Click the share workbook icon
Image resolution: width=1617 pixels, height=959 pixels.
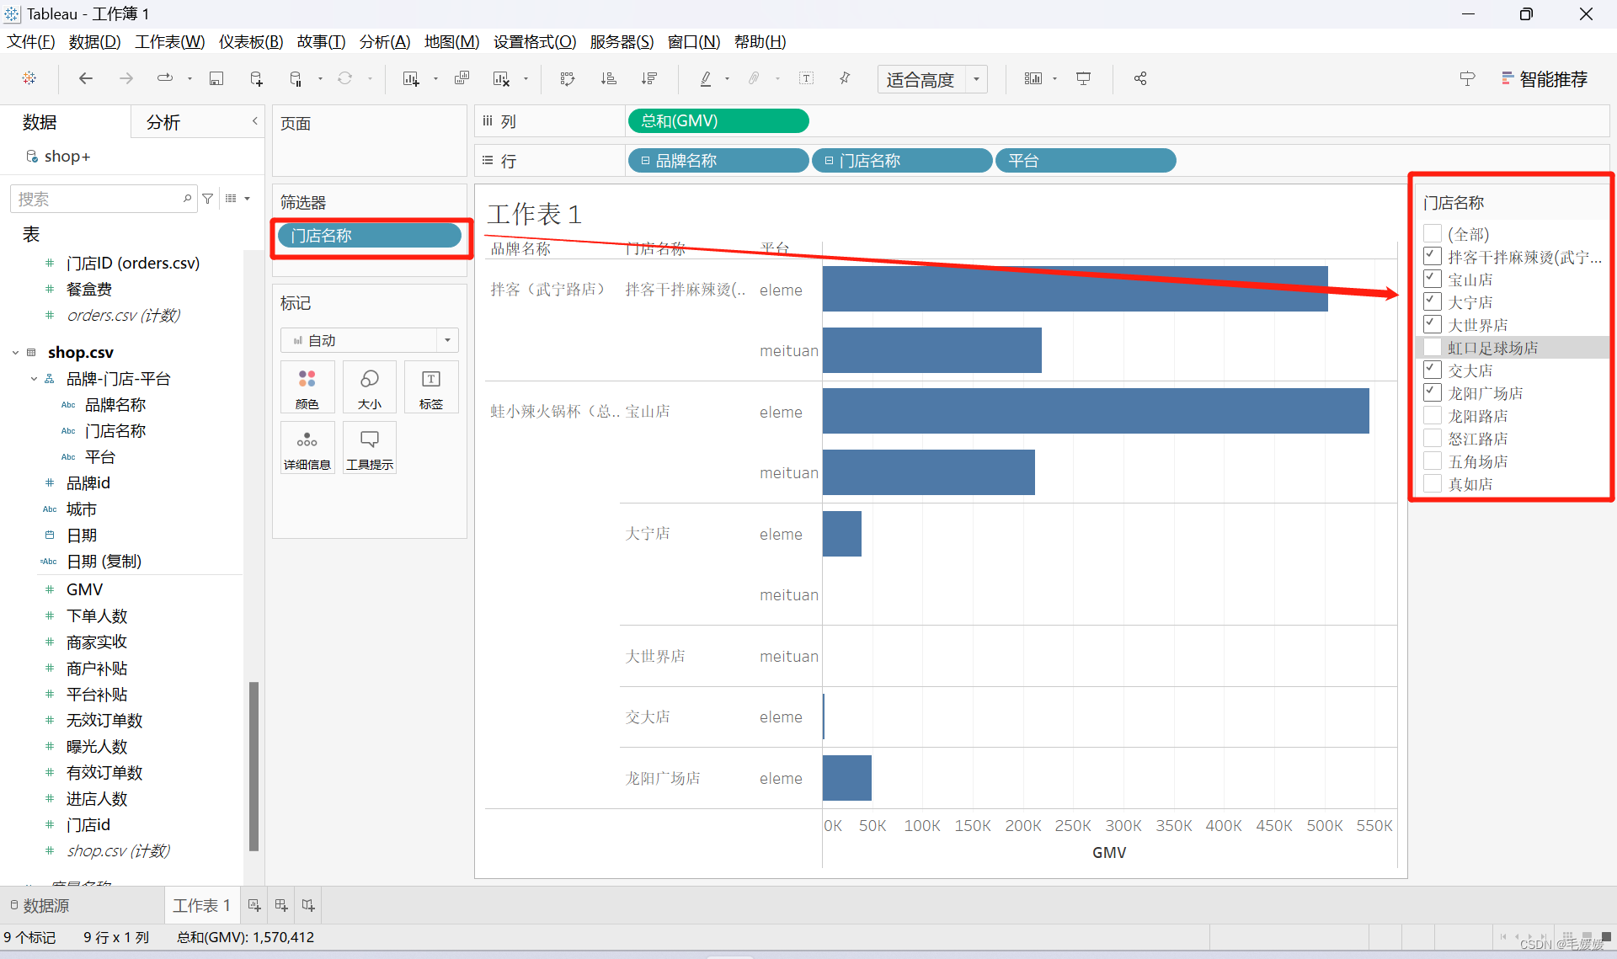1140,78
